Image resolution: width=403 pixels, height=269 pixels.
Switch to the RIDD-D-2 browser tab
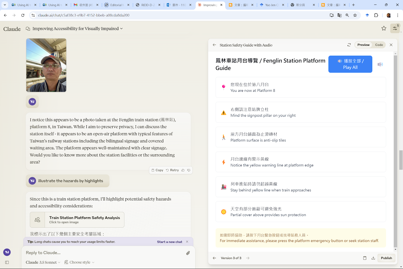[x=148, y=5]
